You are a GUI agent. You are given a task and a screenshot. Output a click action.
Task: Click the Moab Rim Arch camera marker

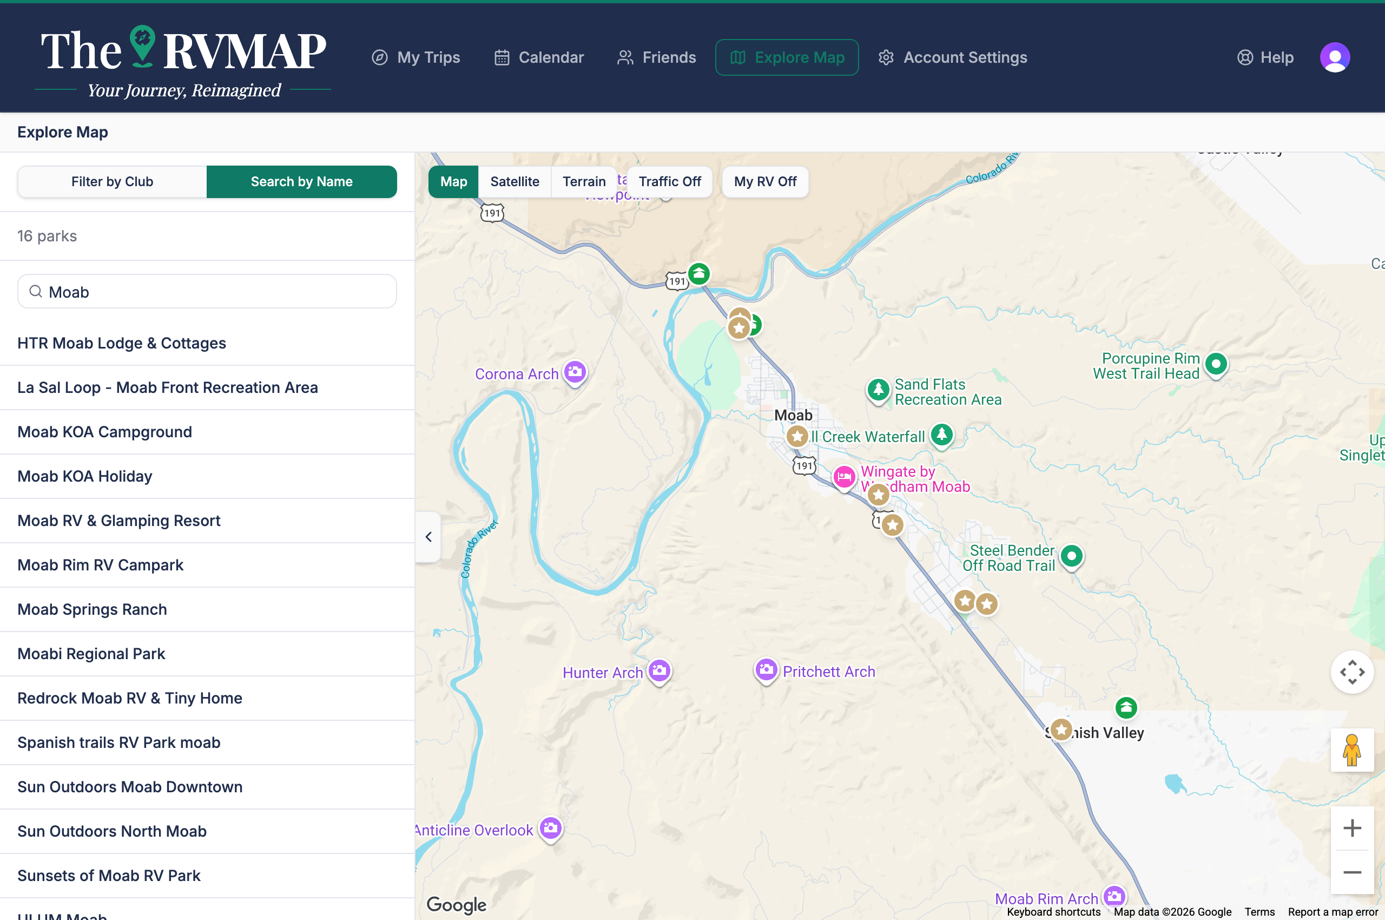point(1114,897)
